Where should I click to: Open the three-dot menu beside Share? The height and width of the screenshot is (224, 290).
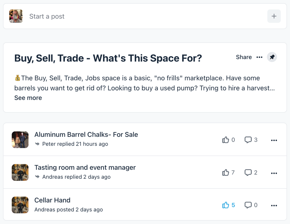coord(259,57)
